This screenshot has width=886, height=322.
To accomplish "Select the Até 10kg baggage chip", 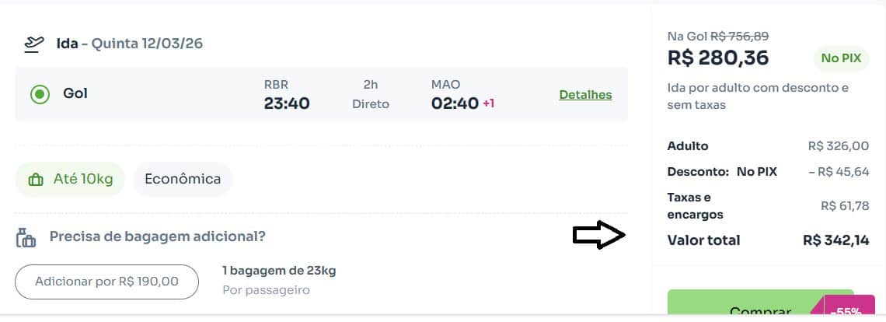I will 71,180.
